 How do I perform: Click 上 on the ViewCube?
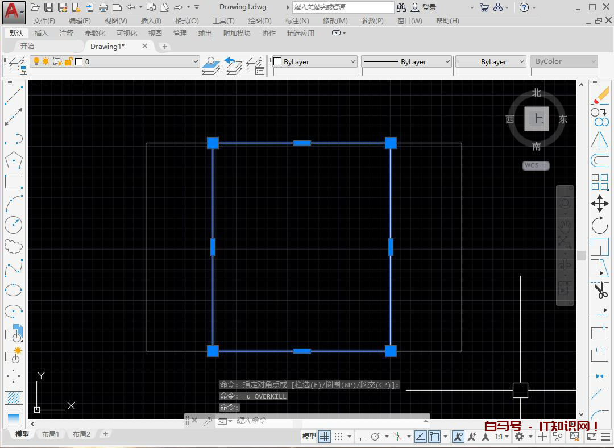tap(536, 119)
